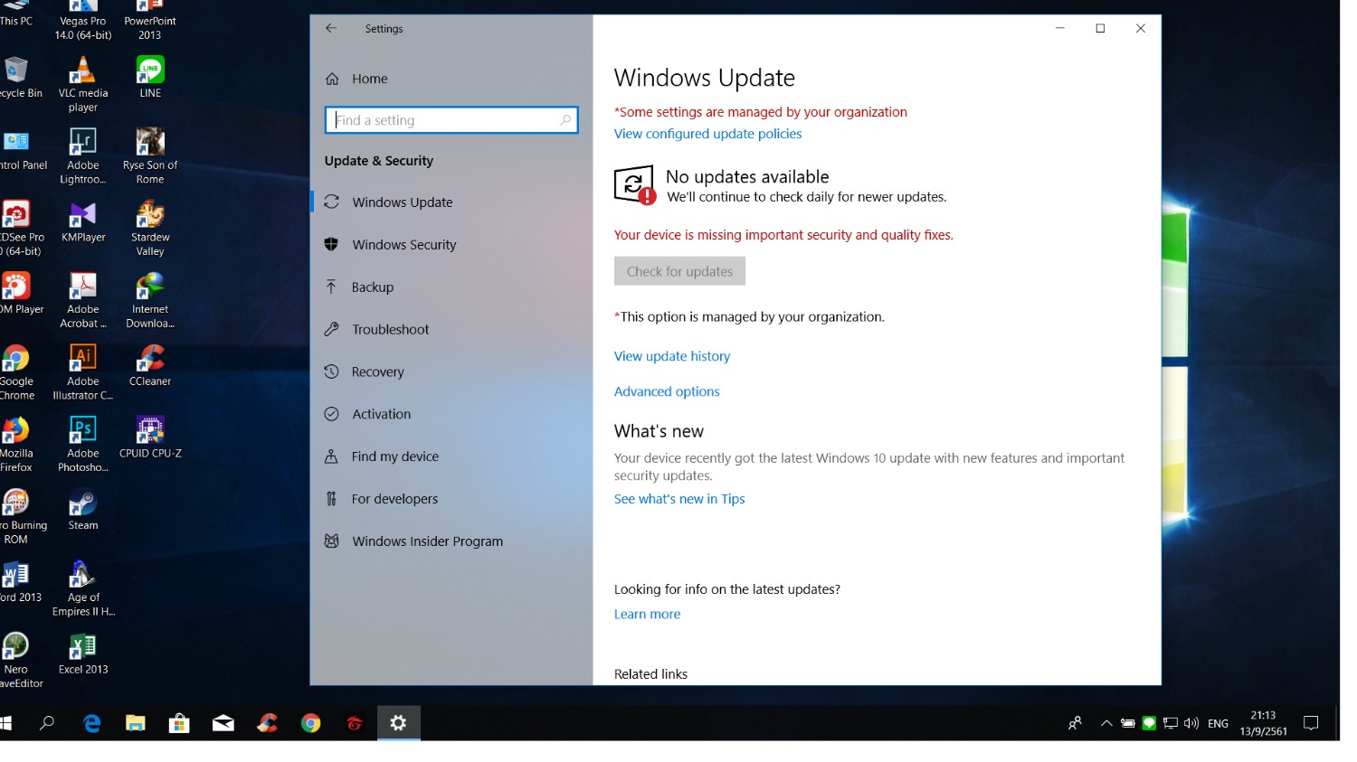Open View configured update policies link
Screen dimensions: 1357x762
(707, 134)
